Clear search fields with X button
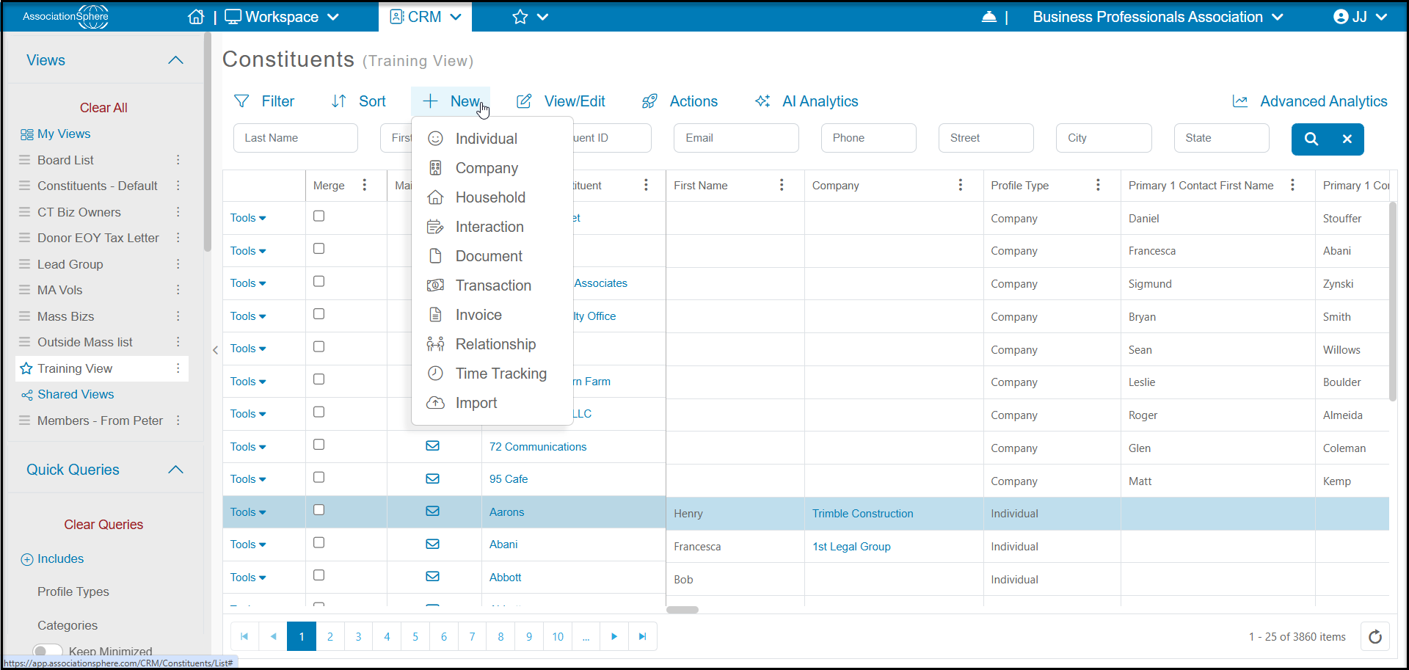The image size is (1409, 670). tap(1347, 139)
